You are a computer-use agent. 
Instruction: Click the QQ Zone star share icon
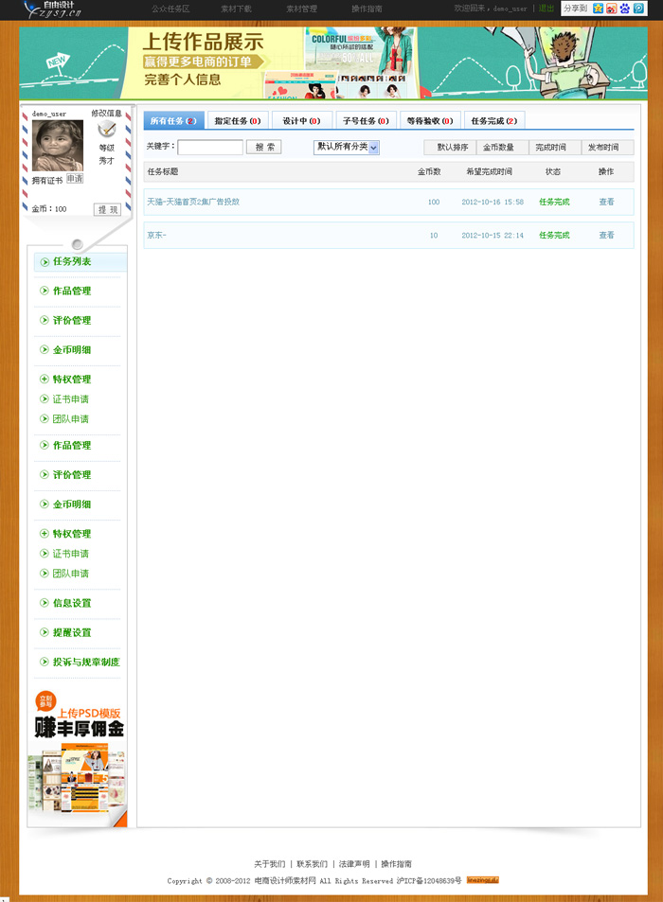[x=599, y=9]
